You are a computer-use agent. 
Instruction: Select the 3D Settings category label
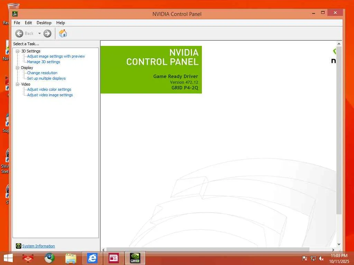tap(31, 51)
